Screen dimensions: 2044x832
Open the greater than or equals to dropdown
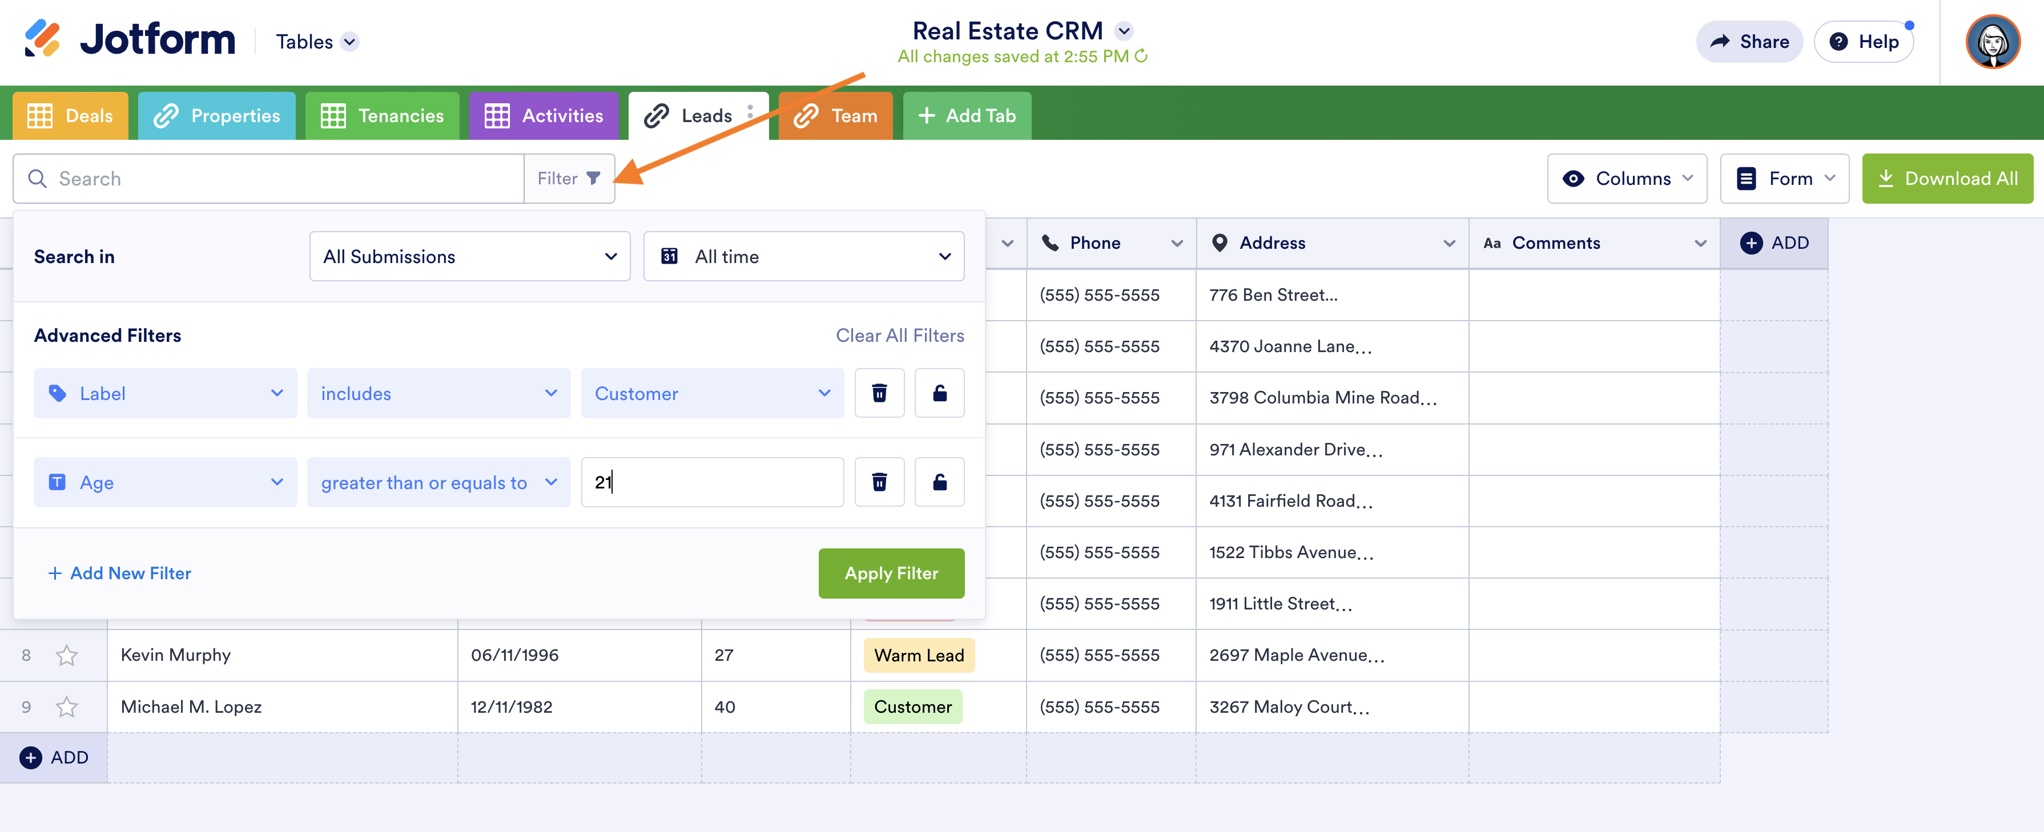438,482
